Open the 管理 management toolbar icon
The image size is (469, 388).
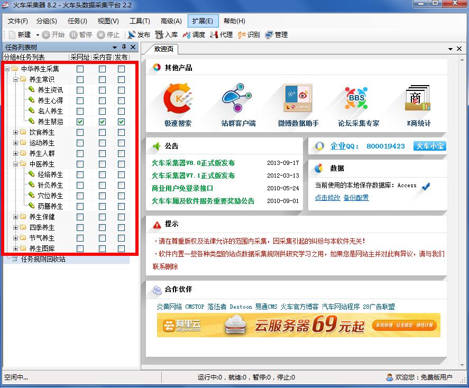tap(269, 35)
